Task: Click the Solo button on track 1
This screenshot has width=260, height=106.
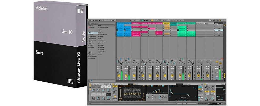Action: pos(119,78)
